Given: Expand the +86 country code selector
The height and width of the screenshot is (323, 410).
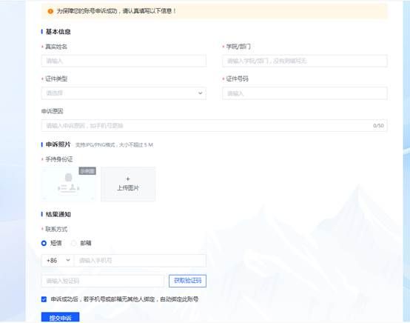Looking at the screenshot, I should [58, 261].
